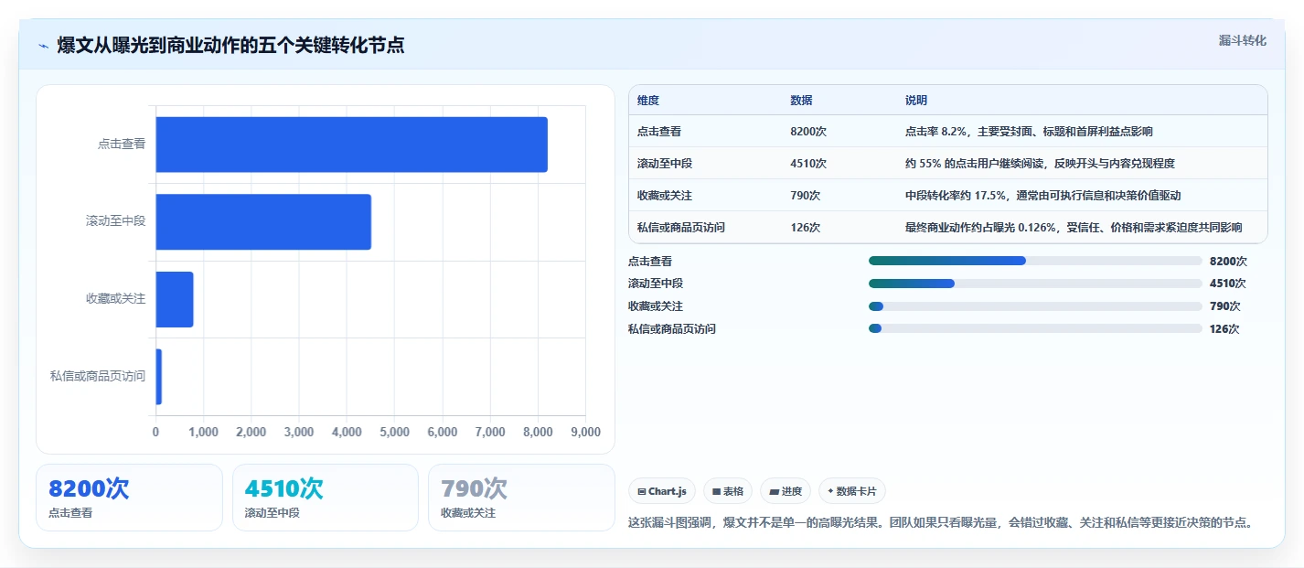Click the 滚动至中段 cell in the table
This screenshot has width=1304, height=568.
pos(665,164)
